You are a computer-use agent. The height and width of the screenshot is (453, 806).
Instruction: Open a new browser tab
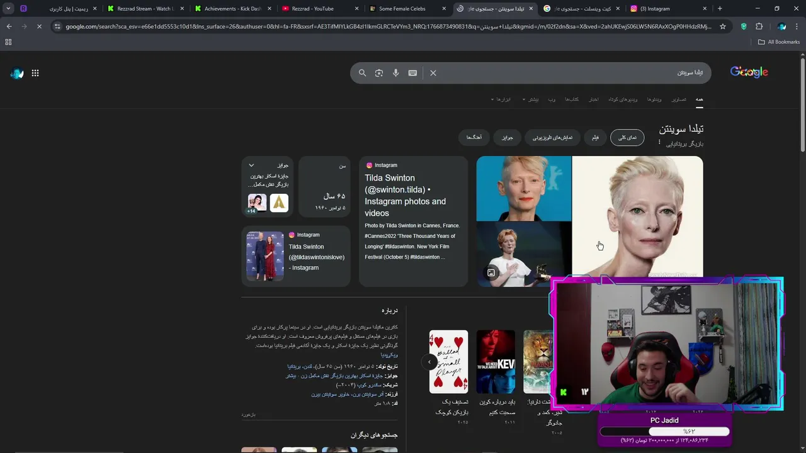pyautogui.click(x=720, y=9)
